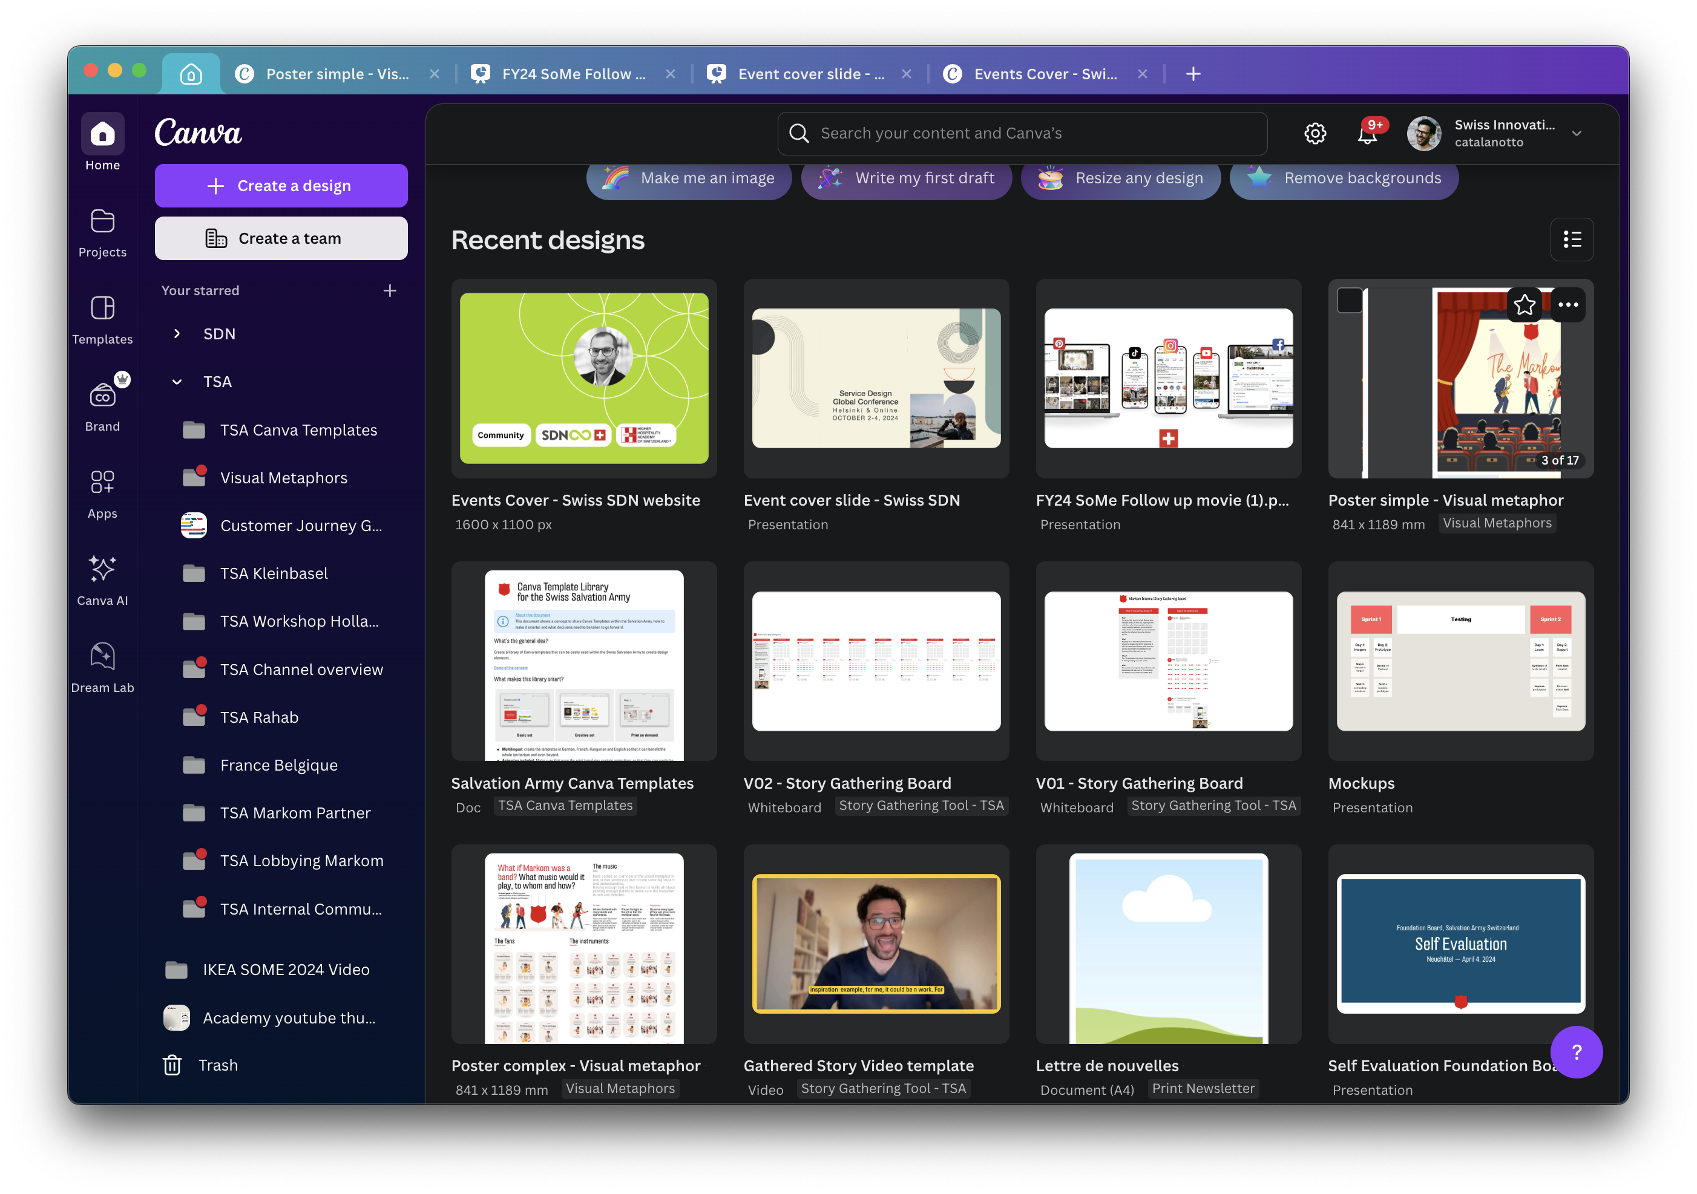Open the notifications bell

pyautogui.click(x=1367, y=133)
